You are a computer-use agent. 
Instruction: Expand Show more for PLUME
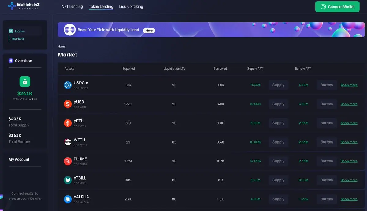tap(349, 161)
